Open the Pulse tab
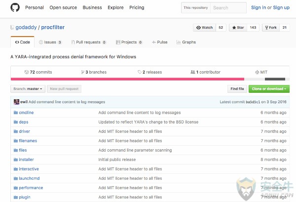This screenshot has width=296, height=202. (x=160, y=42)
